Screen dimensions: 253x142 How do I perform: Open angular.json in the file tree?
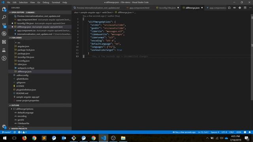coord(23,47)
